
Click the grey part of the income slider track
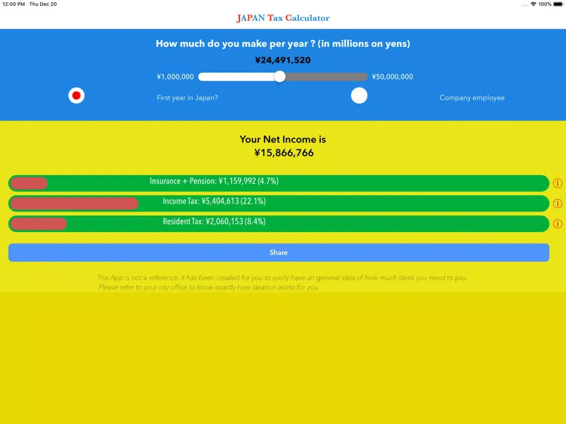tap(326, 77)
